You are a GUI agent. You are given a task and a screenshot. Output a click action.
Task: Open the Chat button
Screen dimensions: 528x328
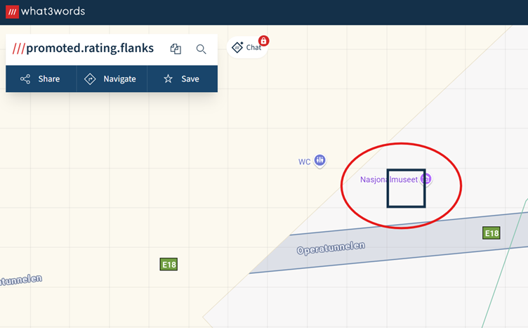[x=247, y=48]
